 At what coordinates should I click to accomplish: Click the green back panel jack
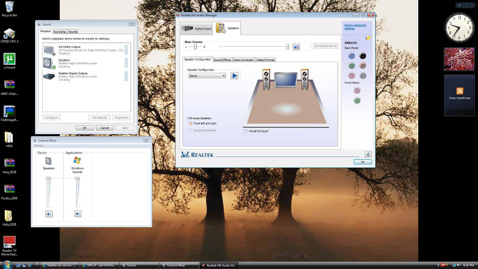(x=351, y=66)
